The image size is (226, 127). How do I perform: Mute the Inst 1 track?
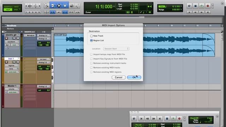pos(18,62)
